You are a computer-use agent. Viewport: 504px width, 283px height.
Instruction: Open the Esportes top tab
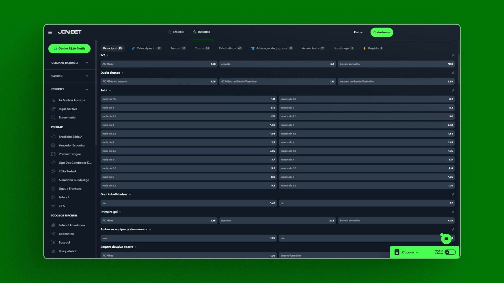(x=202, y=32)
